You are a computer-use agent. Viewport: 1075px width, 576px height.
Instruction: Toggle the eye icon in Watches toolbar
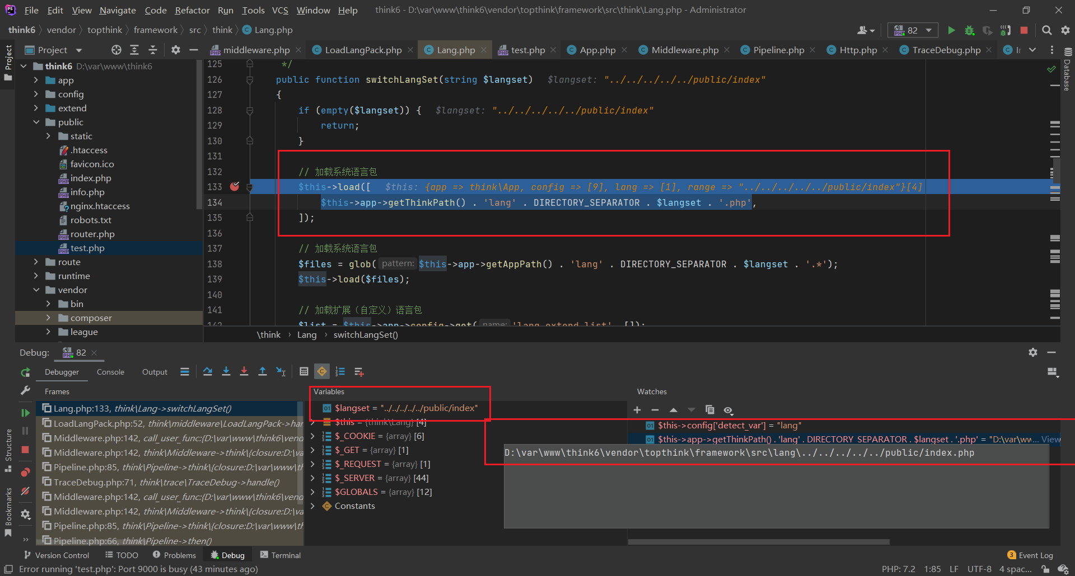[728, 410]
